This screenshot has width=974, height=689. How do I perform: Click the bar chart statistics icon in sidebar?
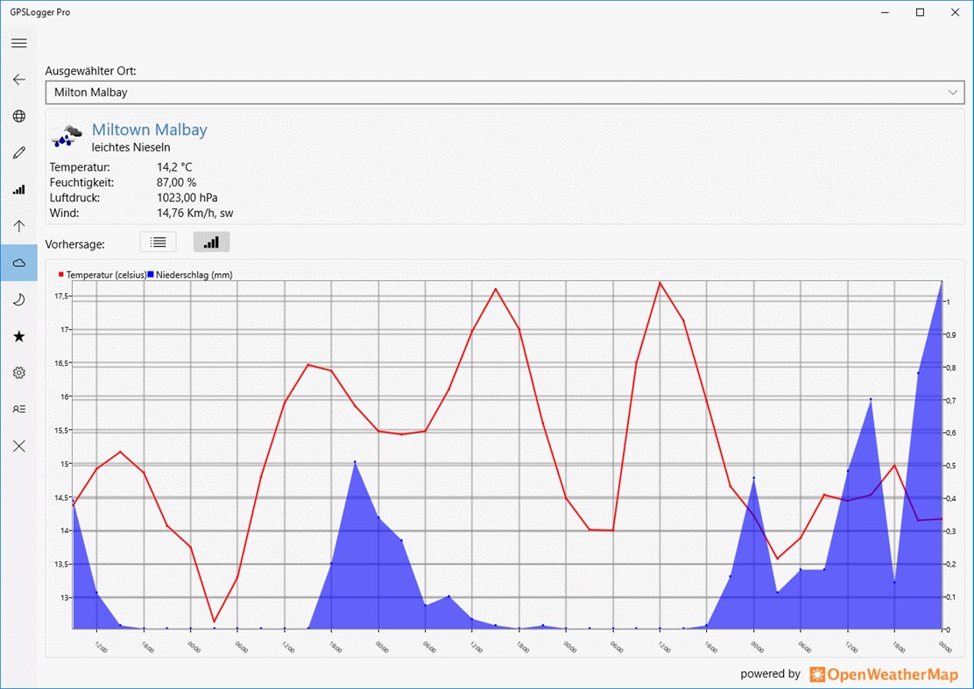click(18, 189)
